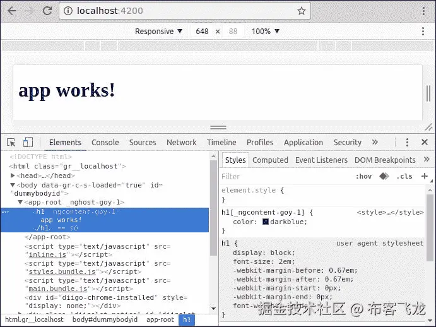Select app-root breadcrumb
The image size is (436, 327).
click(x=160, y=319)
